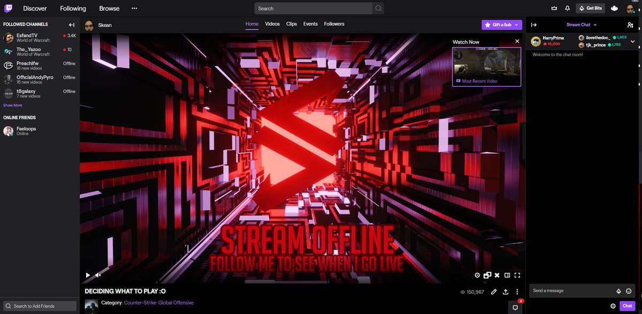
Task: Pop out the player (overlapping squares icon)
Action: [x=487, y=276]
